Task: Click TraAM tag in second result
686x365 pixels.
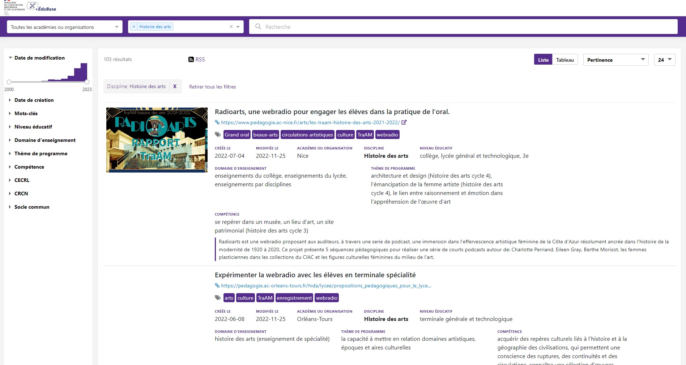Action: (265, 298)
